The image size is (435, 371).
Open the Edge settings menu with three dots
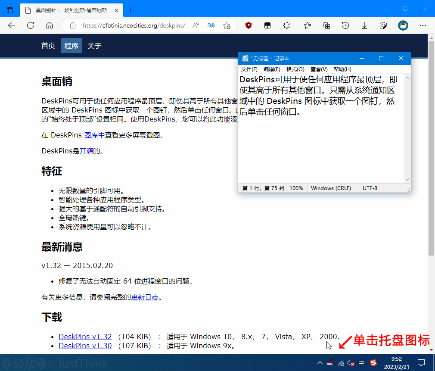pyautogui.click(x=423, y=25)
